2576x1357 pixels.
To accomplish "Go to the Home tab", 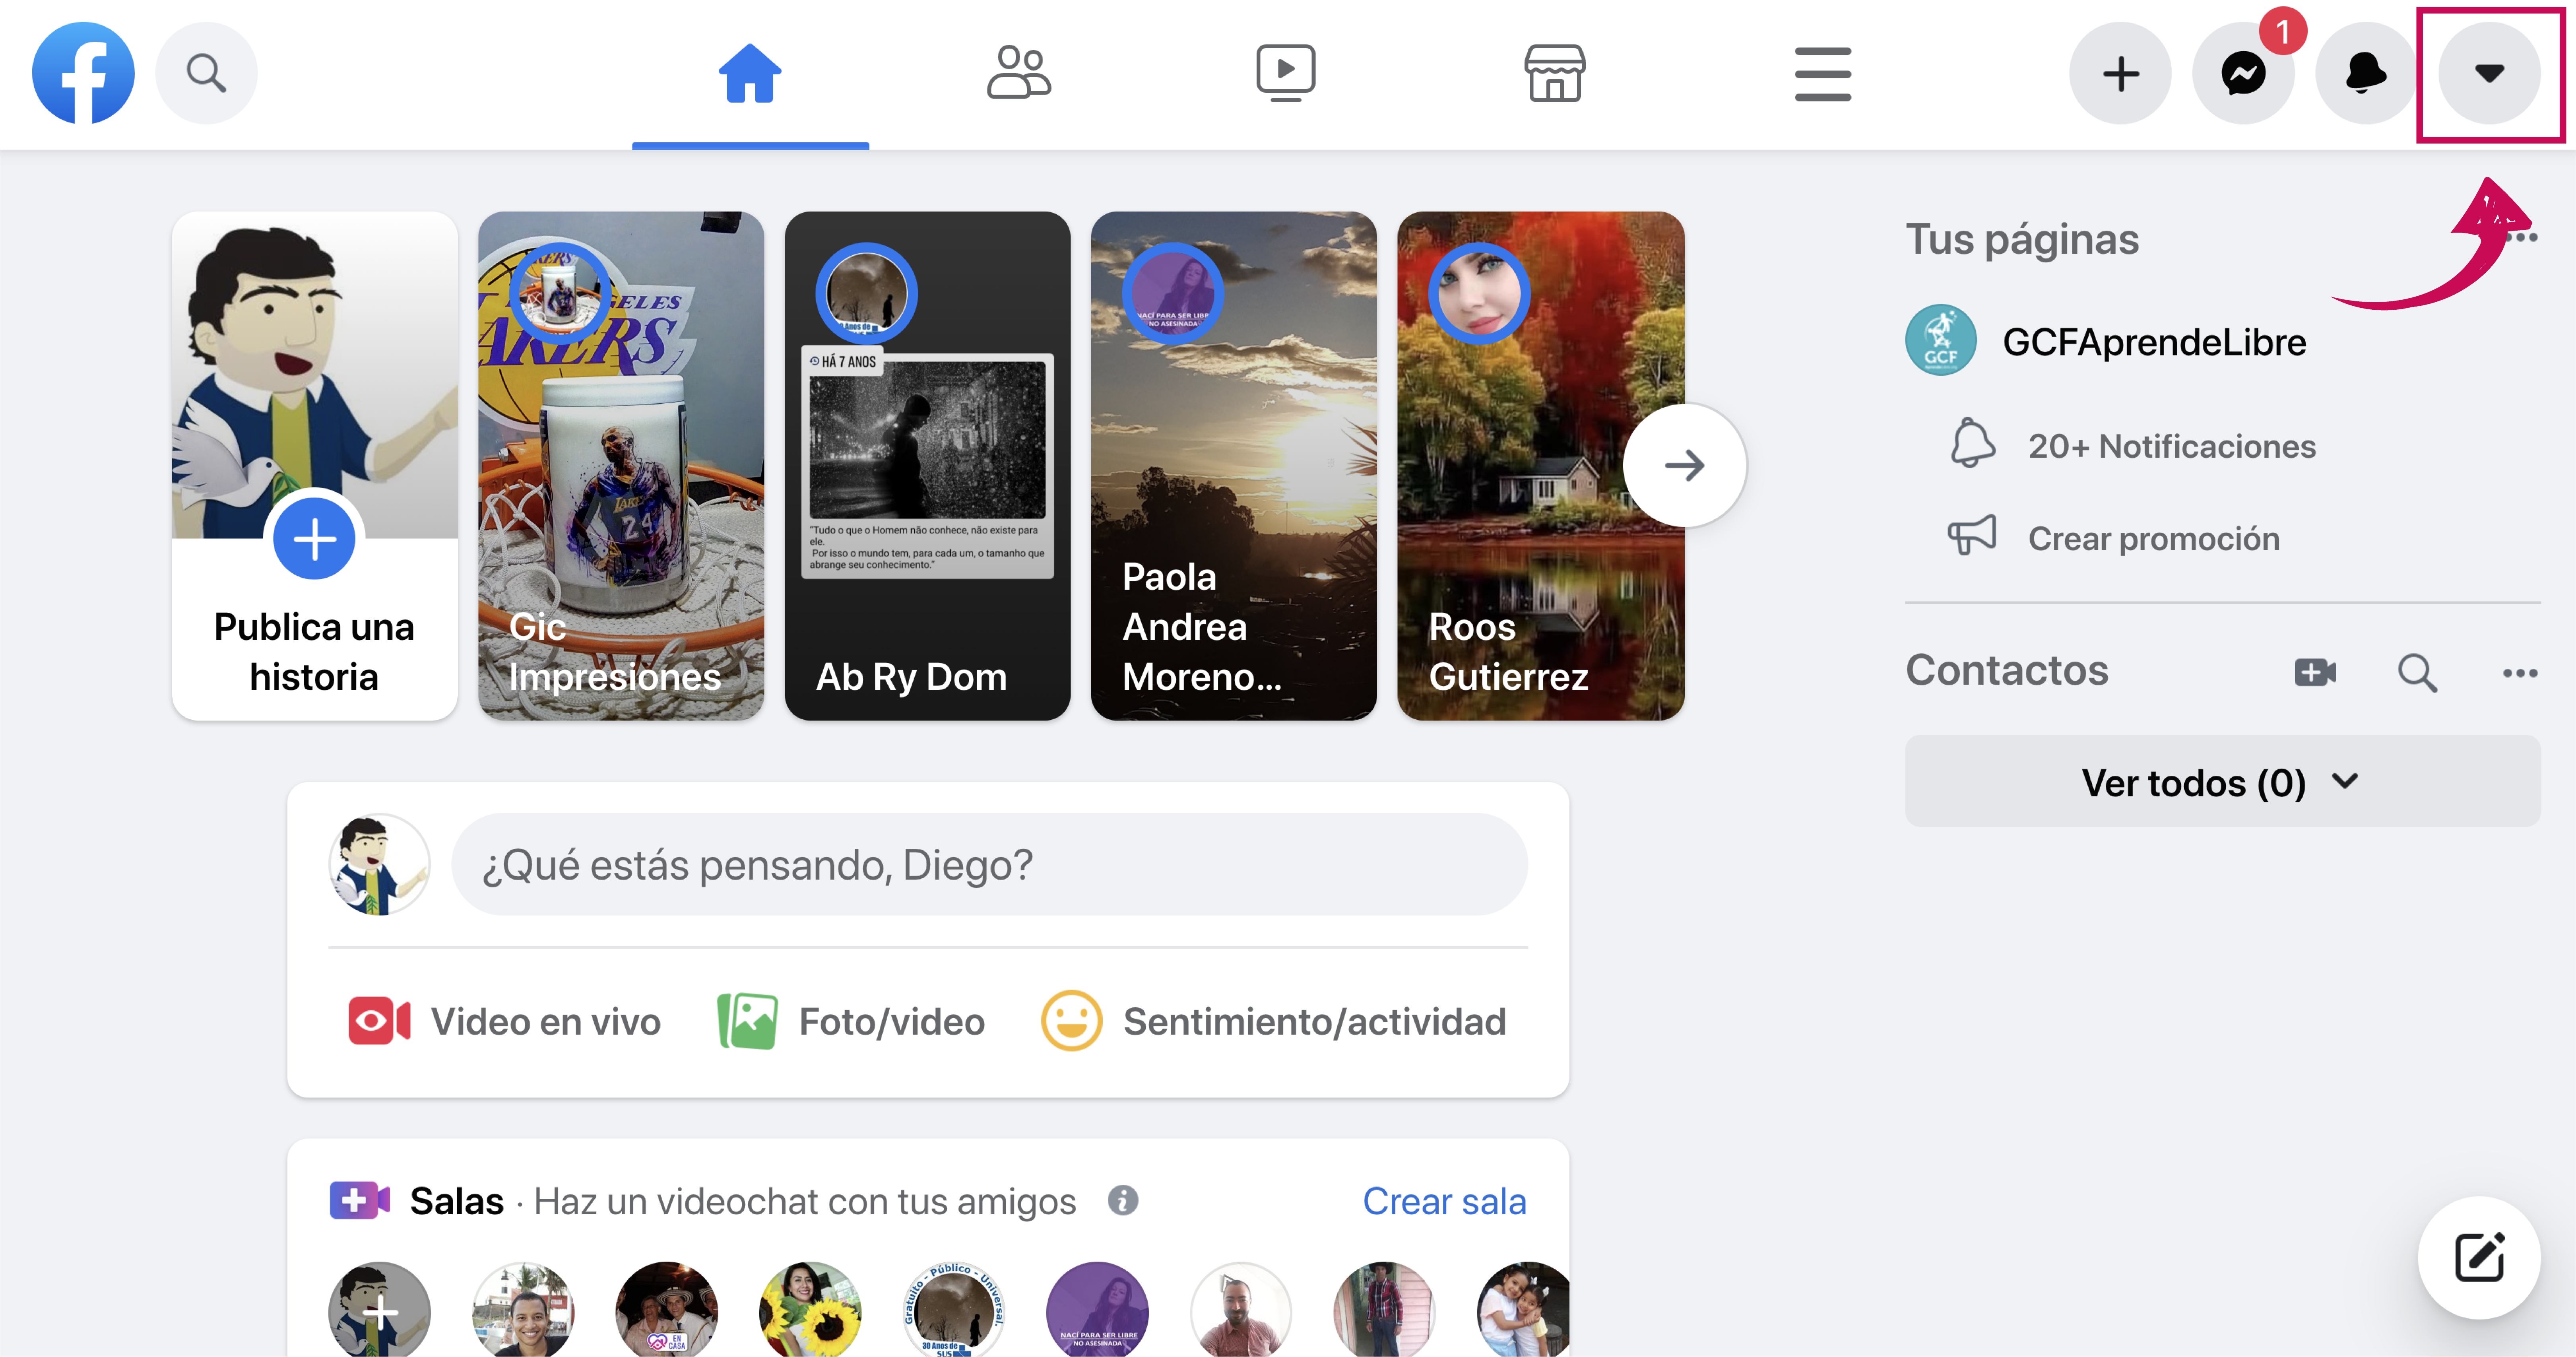I will (750, 73).
